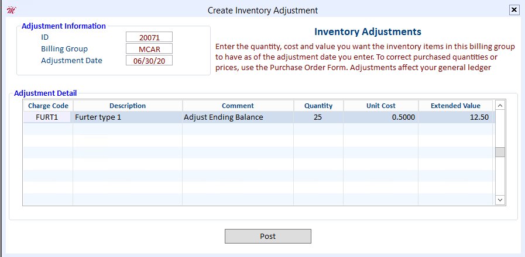Click the Unit Cost cell 0.5000
The image size is (525, 257).
pyautogui.click(x=381, y=117)
